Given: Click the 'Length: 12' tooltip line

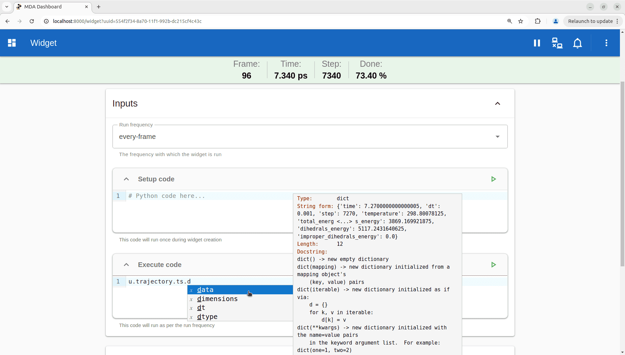Looking at the screenshot, I should pyautogui.click(x=320, y=244).
